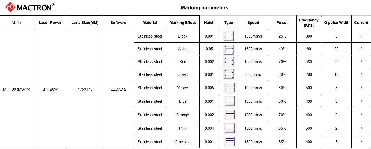The image size is (371, 149).
Task: Select the 43% power cell
Action: pyautogui.click(x=282, y=49)
